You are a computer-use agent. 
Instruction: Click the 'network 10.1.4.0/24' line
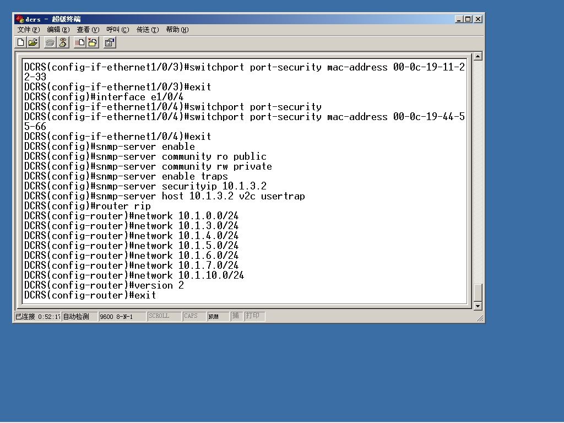[x=131, y=236]
